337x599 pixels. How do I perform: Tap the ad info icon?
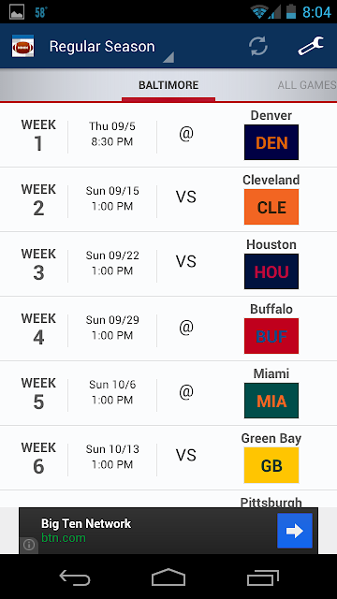coord(29,545)
